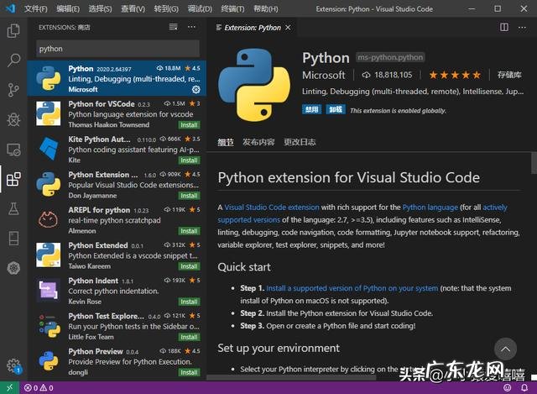Open the Manage gear in activity bar
The image size is (537, 394).
(13, 365)
